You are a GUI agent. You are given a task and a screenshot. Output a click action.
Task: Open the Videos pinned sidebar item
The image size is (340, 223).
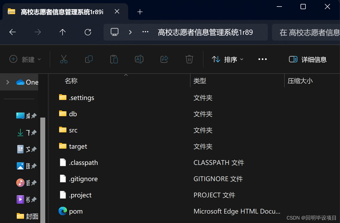(26, 199)
